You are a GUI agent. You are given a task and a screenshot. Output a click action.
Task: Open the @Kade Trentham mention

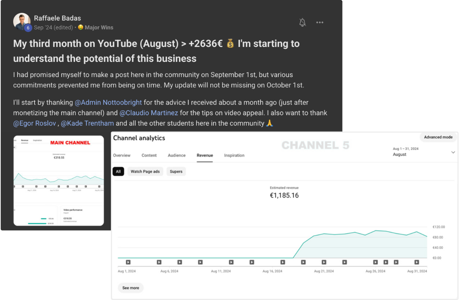[x=87, y=123]
